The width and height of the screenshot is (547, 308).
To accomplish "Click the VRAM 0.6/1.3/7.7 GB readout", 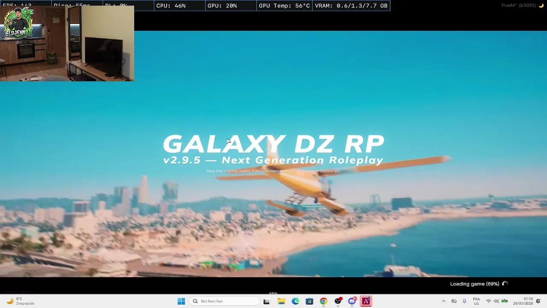I will [x=351, y=6].
